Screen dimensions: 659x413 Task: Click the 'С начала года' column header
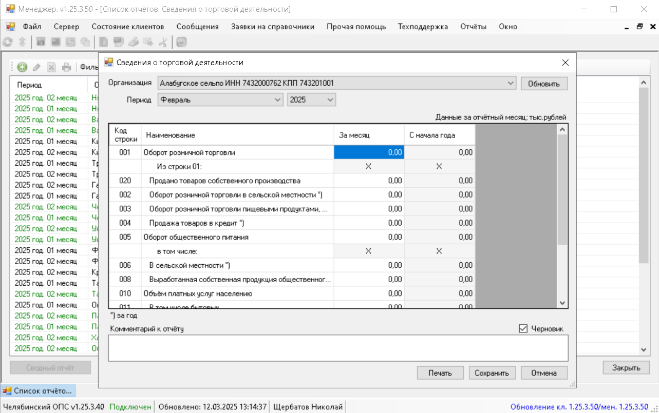pyautogui.click(x=440, y=135)
